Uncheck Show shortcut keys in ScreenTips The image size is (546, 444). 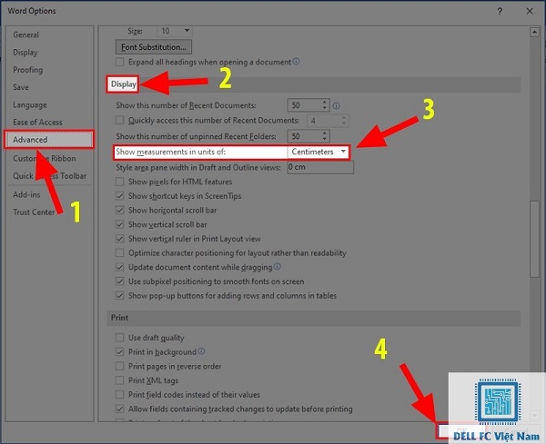[x=120, y=196]
